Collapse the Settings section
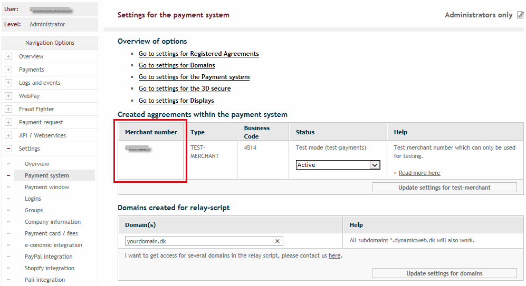The width and height of the screenshot is (526, 286). click(8, 149)
